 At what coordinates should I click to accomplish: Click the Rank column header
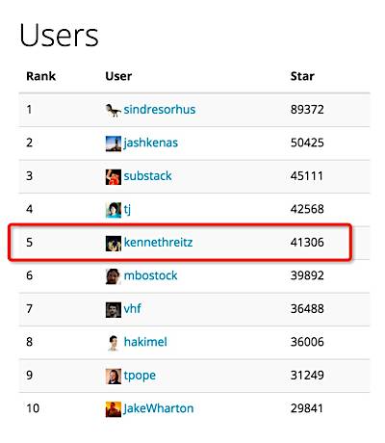click(40, 76)
